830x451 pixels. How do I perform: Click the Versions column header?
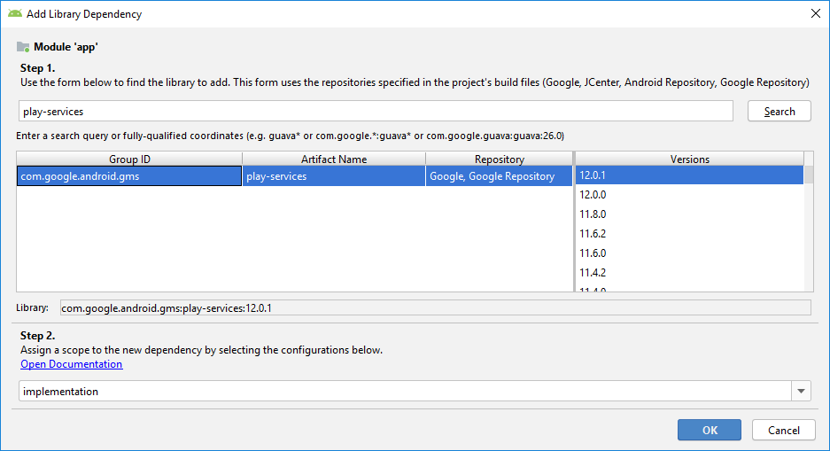(689, 159)
